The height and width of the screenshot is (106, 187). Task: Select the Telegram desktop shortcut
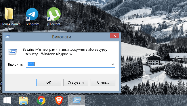point(32,14)
